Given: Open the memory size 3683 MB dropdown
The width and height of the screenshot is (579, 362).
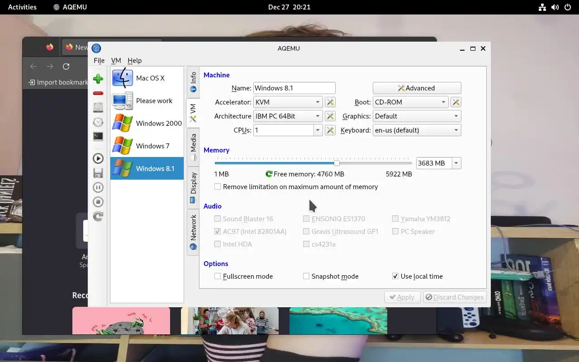Looking at the screenshot, I should 456,163.
